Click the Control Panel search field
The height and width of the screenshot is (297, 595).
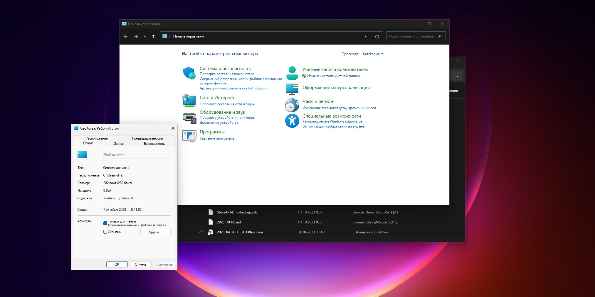click(x=412, y=37)
